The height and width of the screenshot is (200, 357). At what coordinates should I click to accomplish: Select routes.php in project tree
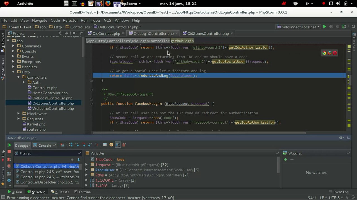[34, 129]
